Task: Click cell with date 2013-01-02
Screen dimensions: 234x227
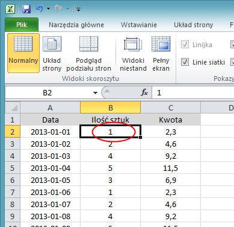Action: [50, 144]
